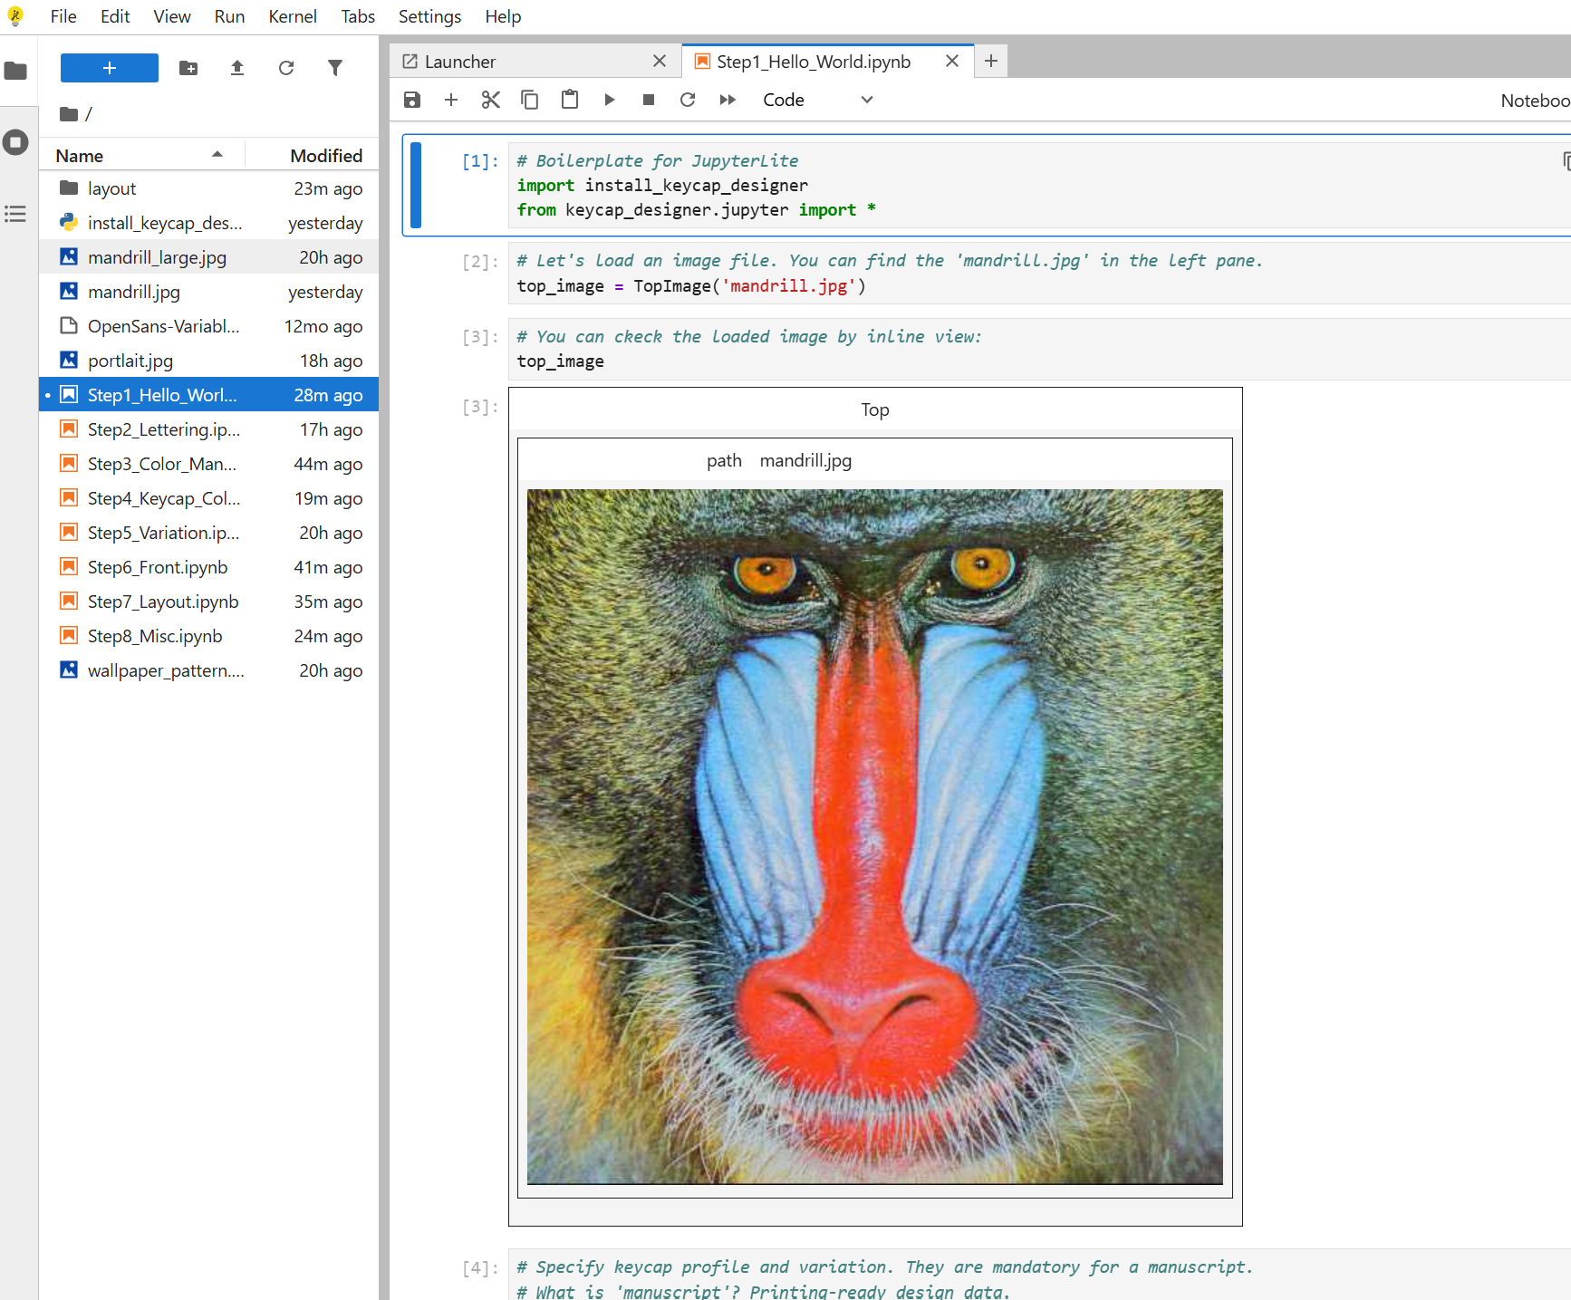This screenshot has width=1571, height=1300.
Task: Click the Notebook kernel name label
Action: point(1535,101)
